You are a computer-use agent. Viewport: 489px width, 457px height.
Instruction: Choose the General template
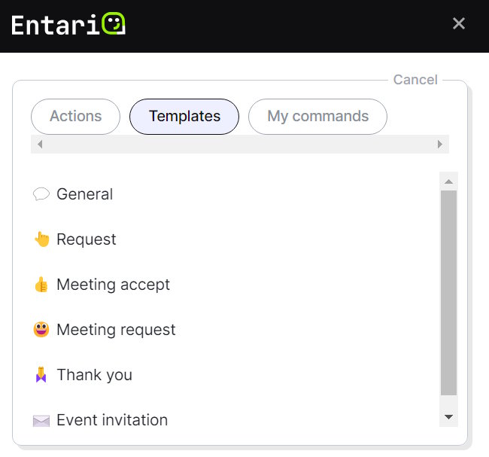(x=84, y=194)
